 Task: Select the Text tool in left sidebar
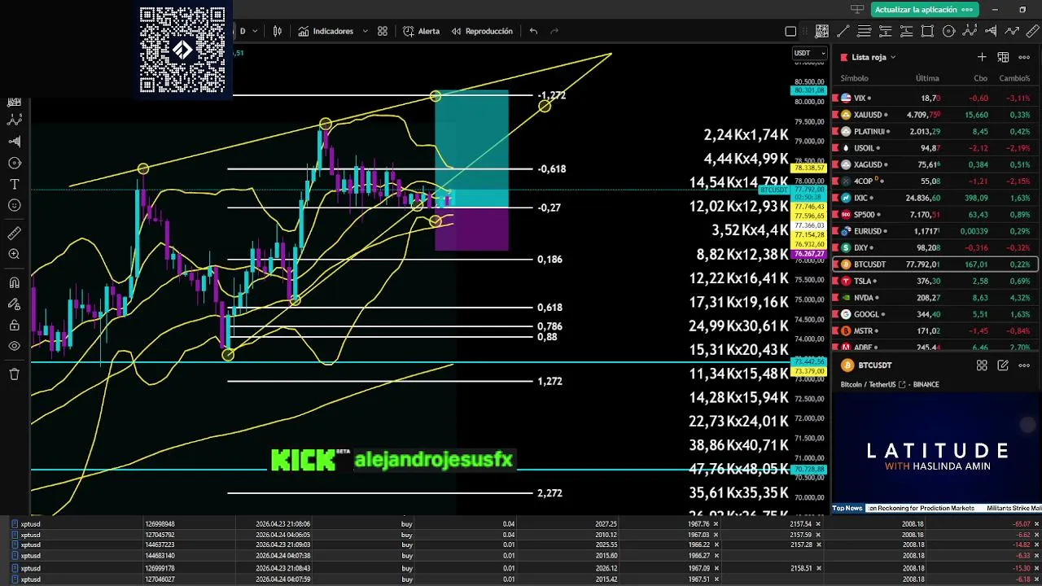[14, 185]
